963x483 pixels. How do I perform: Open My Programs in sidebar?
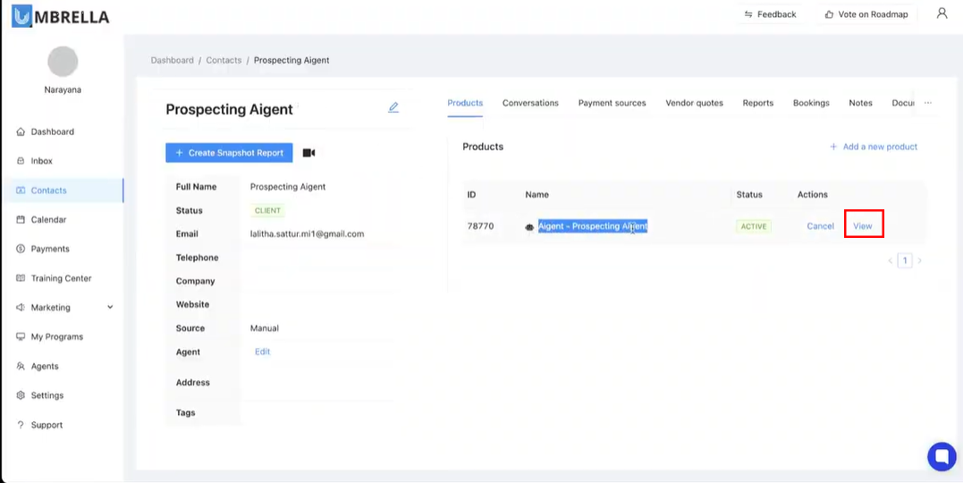[x=56, y=336]
